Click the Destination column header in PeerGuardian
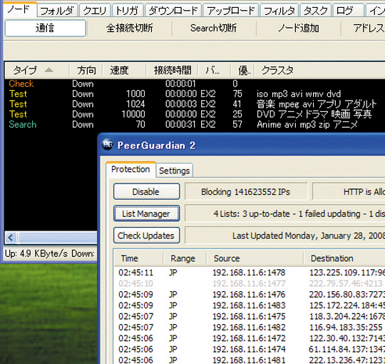 (x=344, y=258)
